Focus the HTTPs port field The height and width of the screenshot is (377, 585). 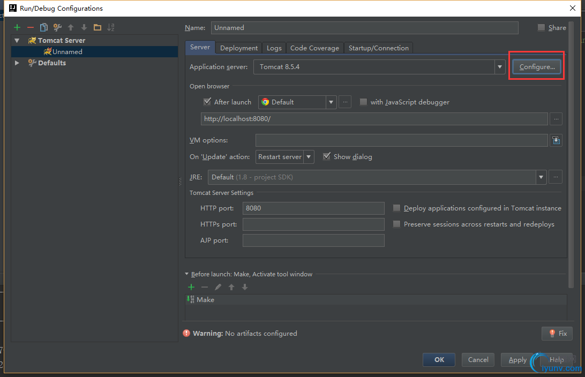[x=313, y=224]
